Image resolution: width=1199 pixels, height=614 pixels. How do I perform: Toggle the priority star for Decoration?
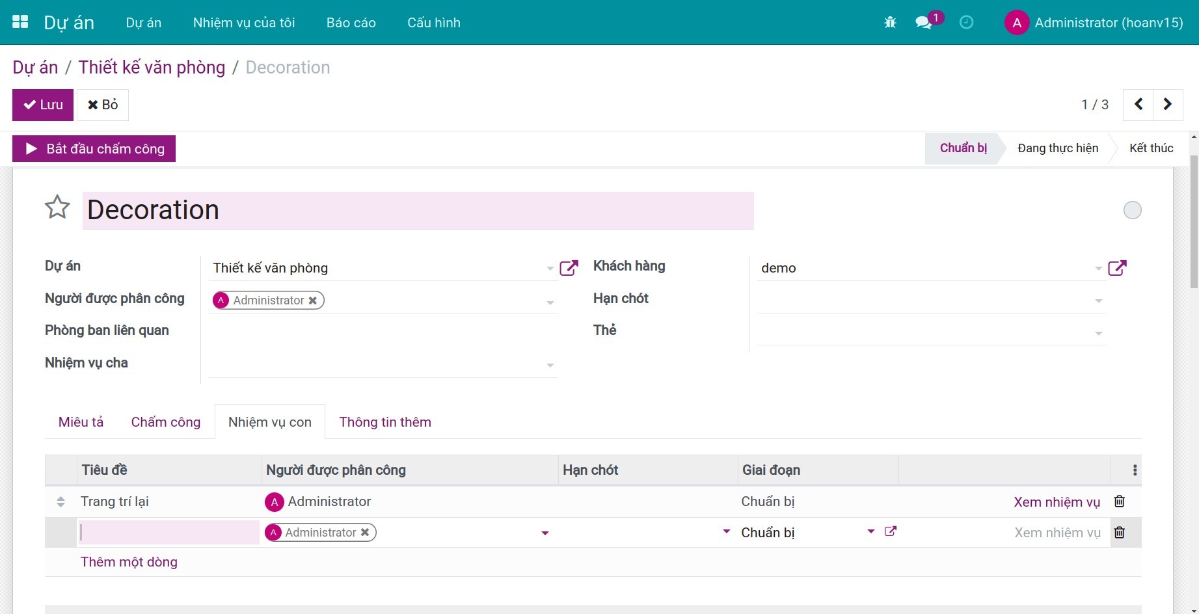[x=57, y=207]
